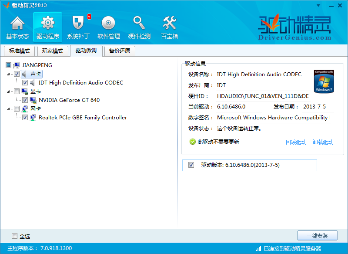Select the 网卡 tree label
Viewport: 348px width, 254px height.
coord(36,109)
